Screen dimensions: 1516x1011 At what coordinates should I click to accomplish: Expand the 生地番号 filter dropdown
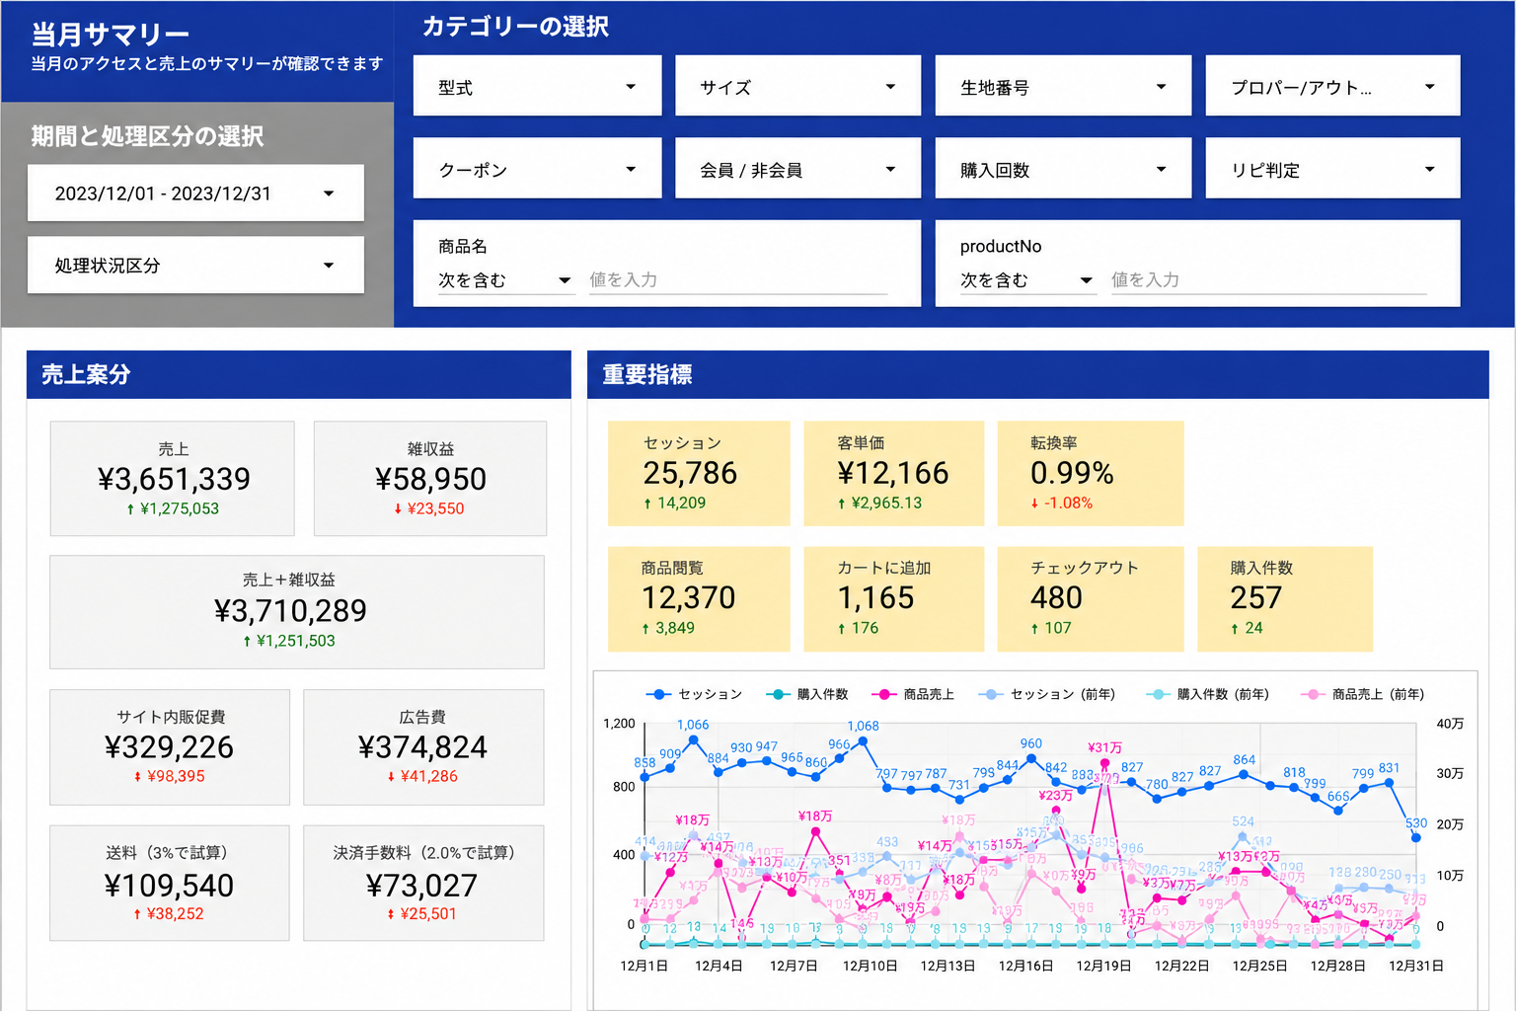[1063, 87]
